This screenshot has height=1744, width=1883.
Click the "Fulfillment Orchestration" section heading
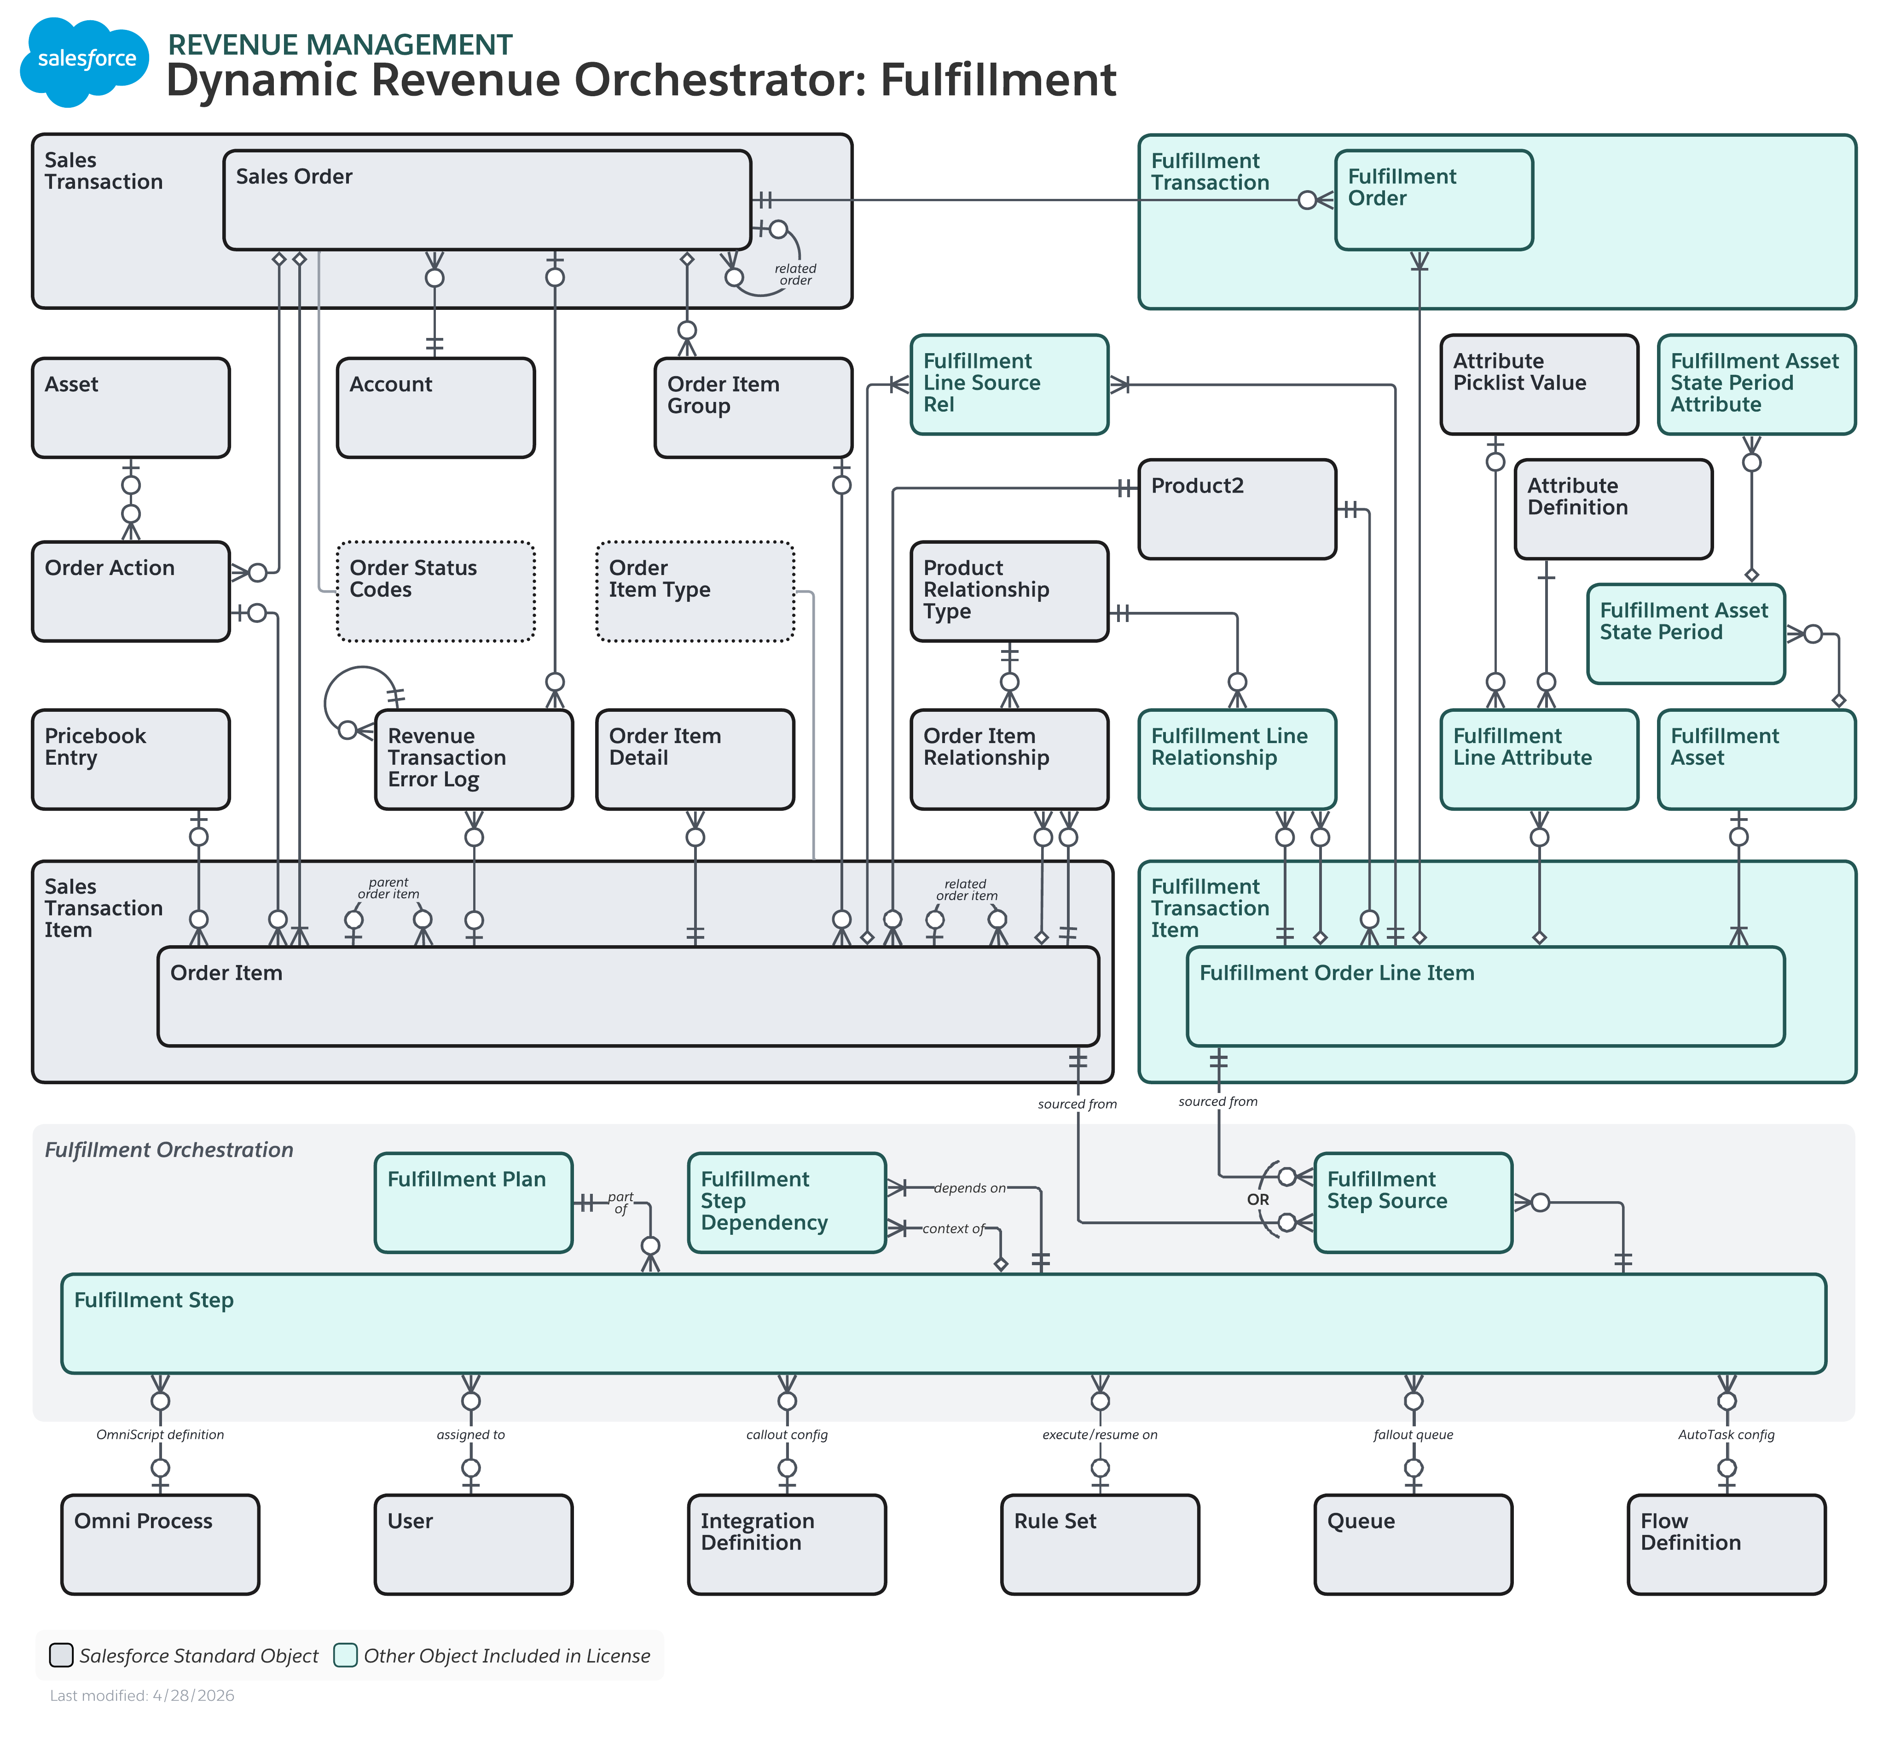coord(169,1151)
